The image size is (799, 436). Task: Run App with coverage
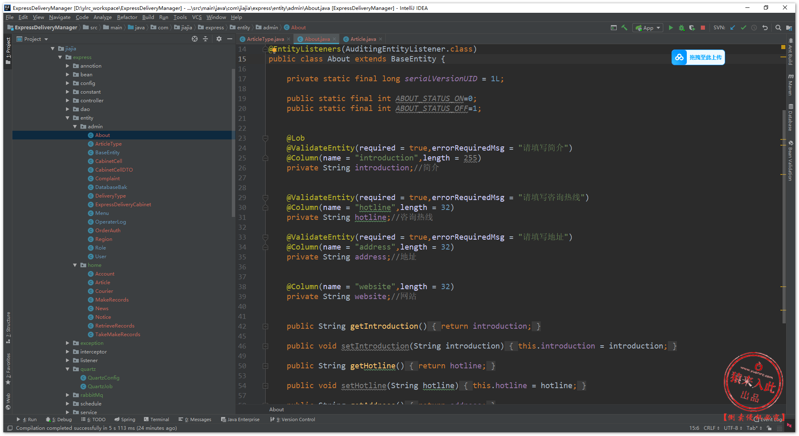click(692, 28)
